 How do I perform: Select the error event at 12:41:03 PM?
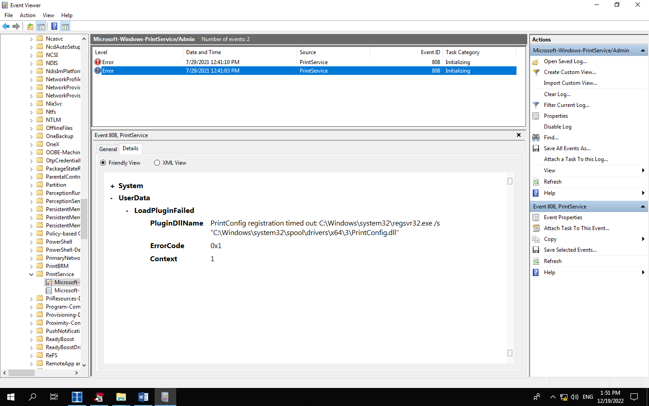tap(305, 71)
